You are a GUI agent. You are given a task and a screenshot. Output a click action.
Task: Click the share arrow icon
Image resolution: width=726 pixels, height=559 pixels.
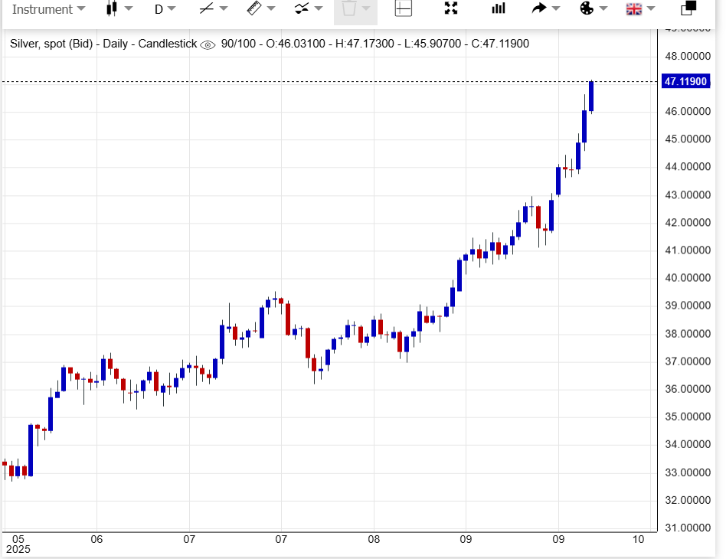point(539,8)
